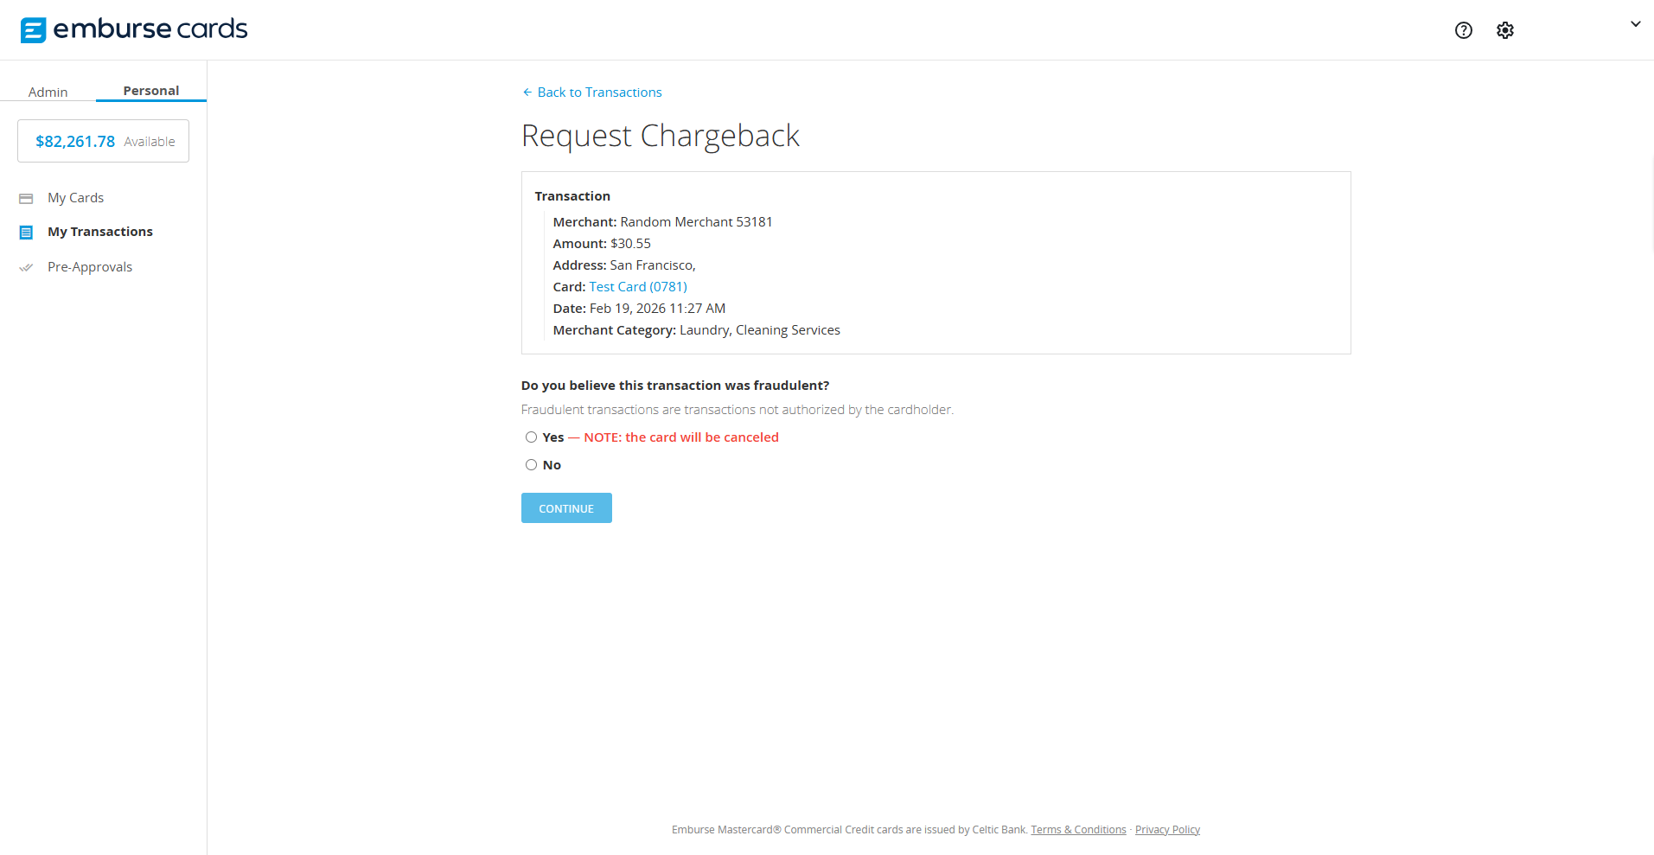The width and height of the screenshot is (1654, 855).
Task: Click the $82,261.78 available balance box
Action: click(104, 141)
